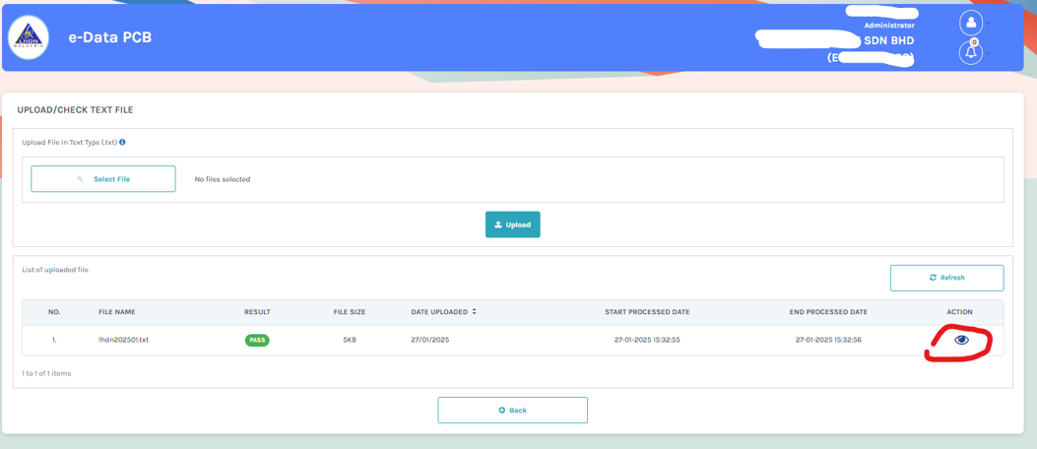Click start time 27-01-2025 15:32:55
Viewport: 1037px width, 449px height.
(x=647, y=340)
